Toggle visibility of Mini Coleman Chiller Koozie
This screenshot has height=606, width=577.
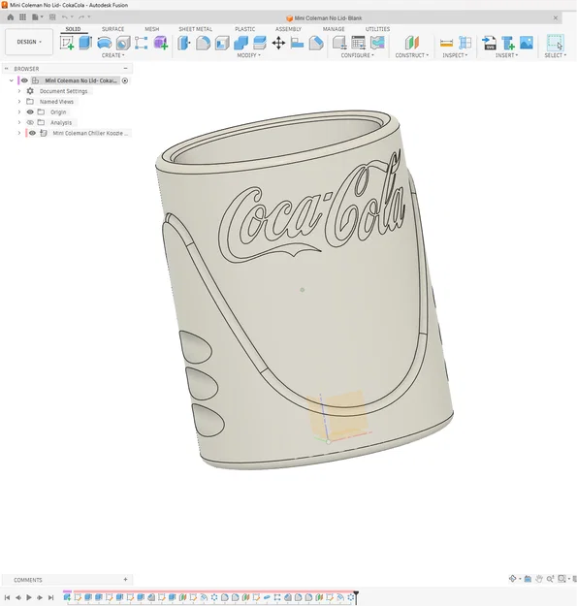pyautogui.click(x=32, y=133)
